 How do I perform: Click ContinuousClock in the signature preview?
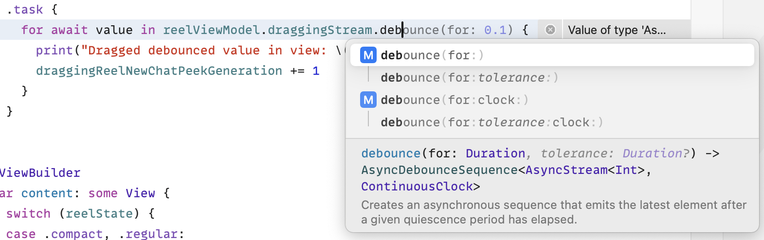click(x=417, y=187)
